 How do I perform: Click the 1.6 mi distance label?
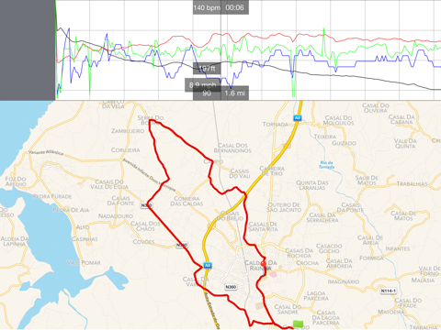pos(235,93)
